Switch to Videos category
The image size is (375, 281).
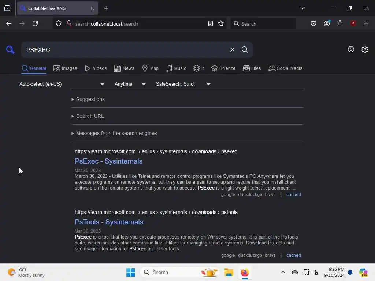96,68
